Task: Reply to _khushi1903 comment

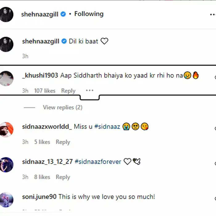Action: click(x=68, y=91)
